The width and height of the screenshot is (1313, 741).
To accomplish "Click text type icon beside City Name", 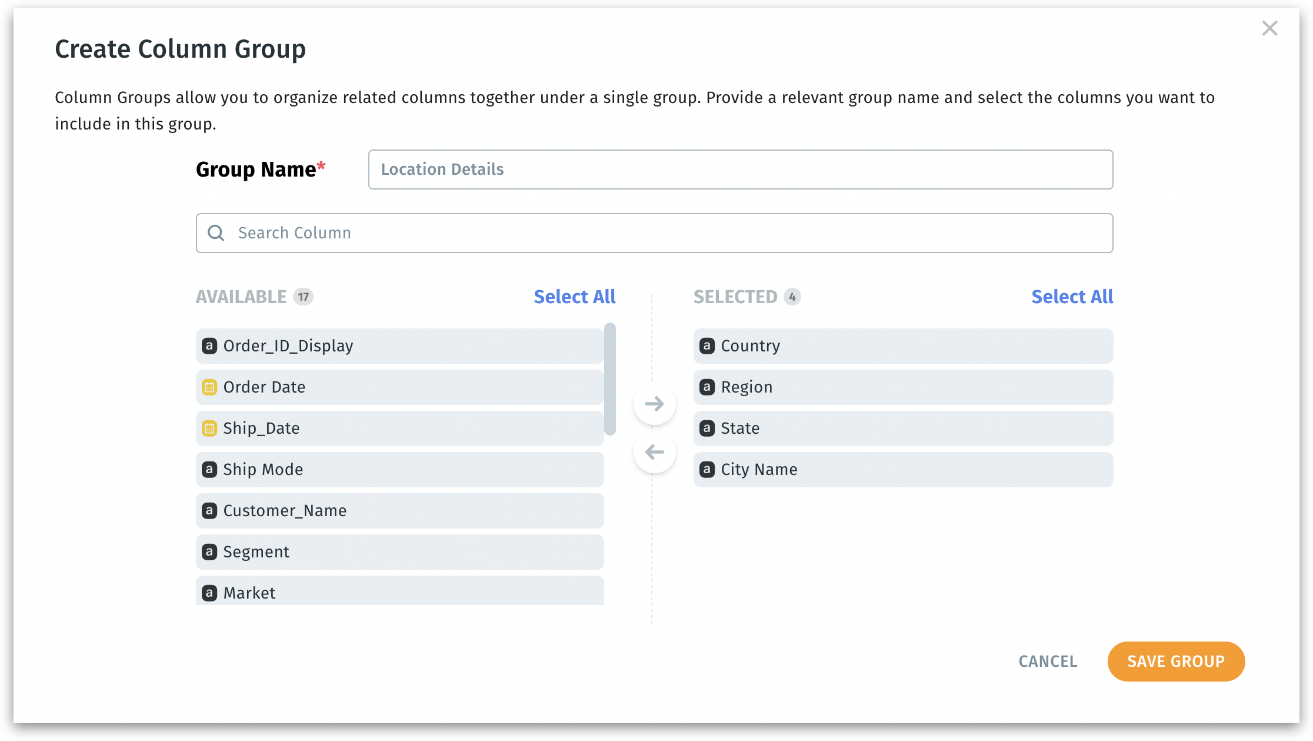I will point(707,470).
